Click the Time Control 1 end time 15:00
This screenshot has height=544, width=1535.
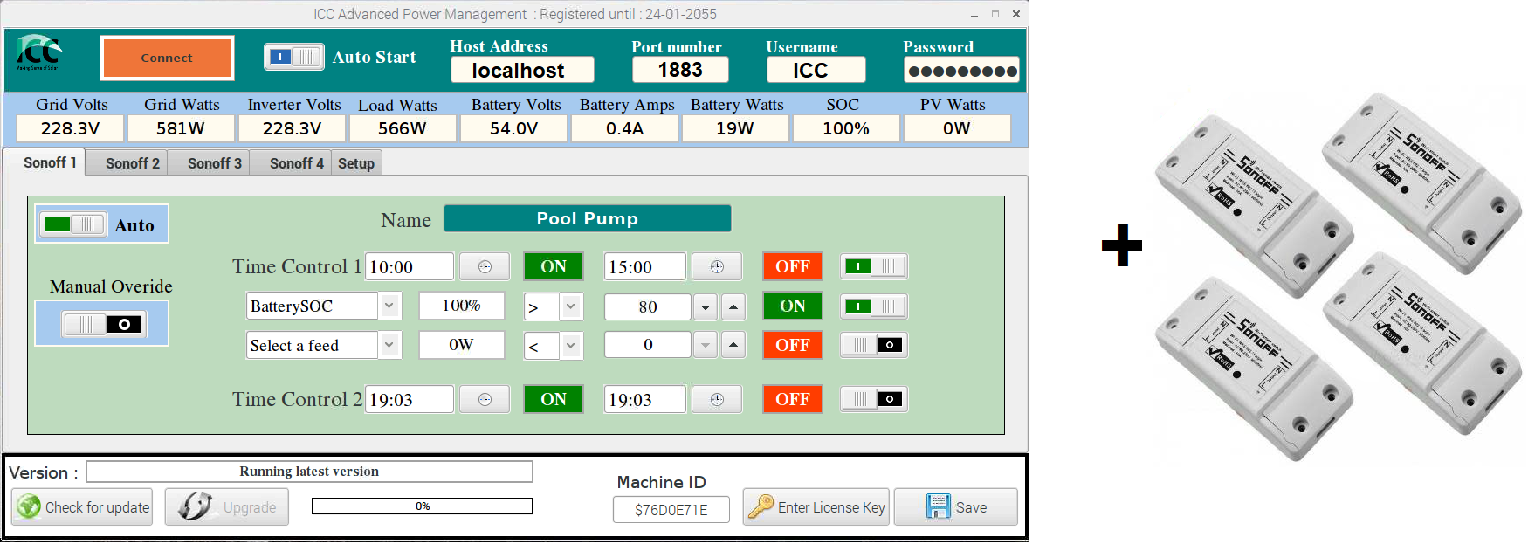pyautogui.click(x=645, y=267)
